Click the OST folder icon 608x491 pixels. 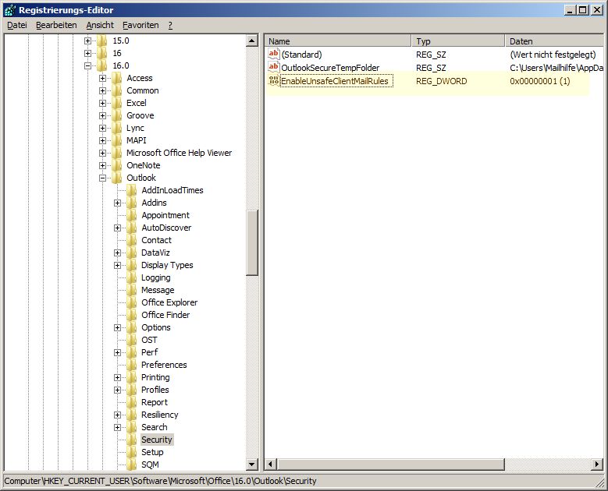pyautogui.click(x=132, y=340)
